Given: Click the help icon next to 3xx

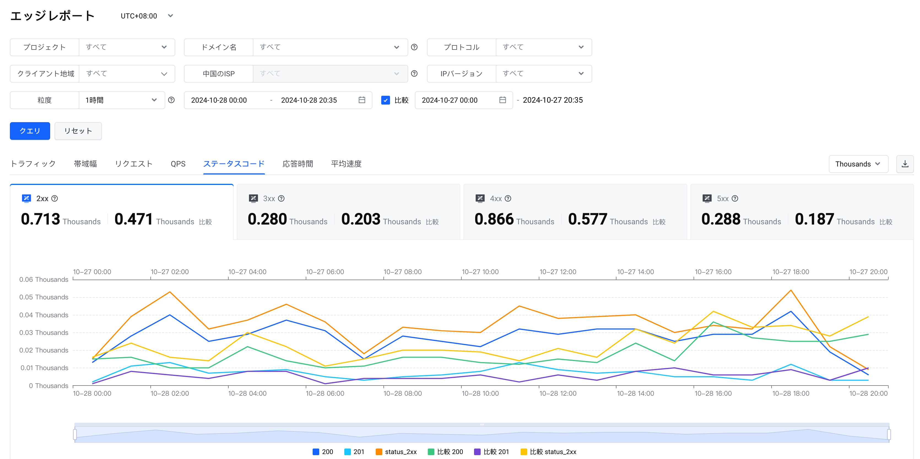Looking at the screenshot, I should (x=282, y=198).
